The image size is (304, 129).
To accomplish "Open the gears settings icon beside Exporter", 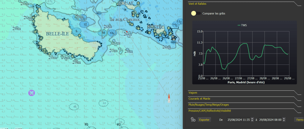I will coord(193,120).
